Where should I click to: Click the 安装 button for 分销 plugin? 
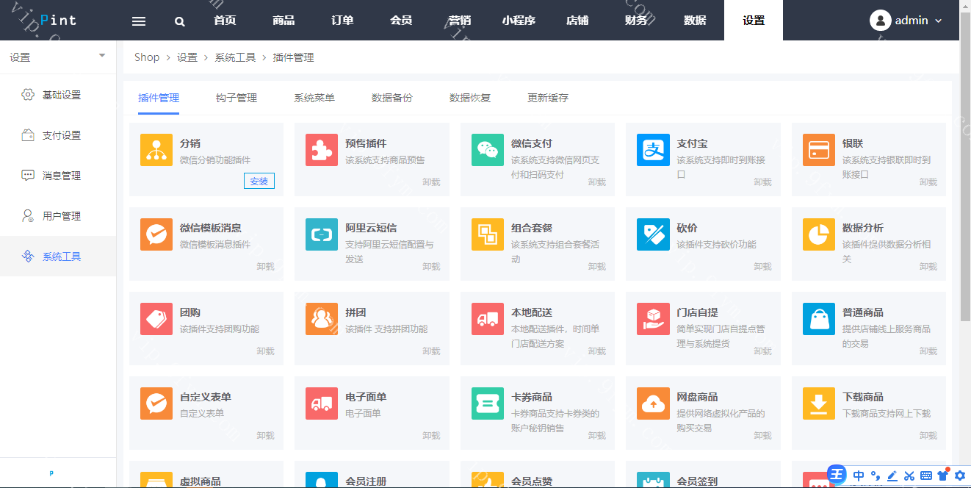pyautogui.click(x=259, y=182)
